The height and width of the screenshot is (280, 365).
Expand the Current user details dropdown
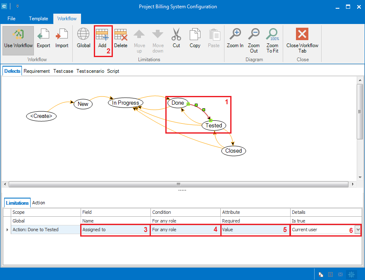point(358,230)
